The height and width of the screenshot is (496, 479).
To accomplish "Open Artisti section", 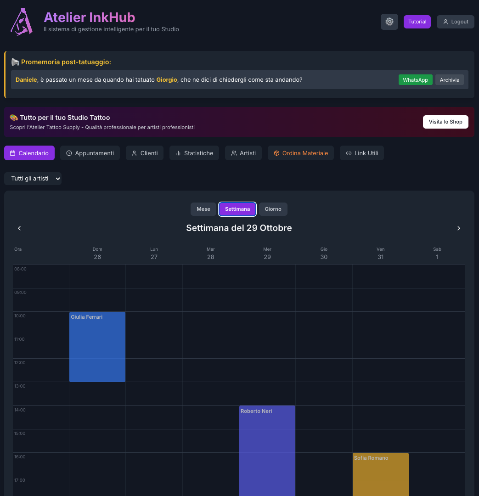I will (x=243, y=153).
